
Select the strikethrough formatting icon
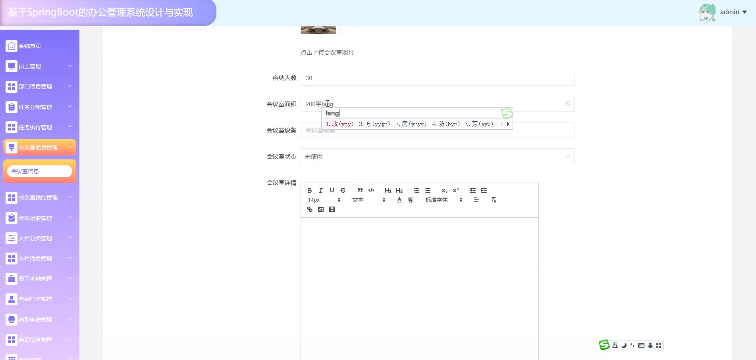343,190
